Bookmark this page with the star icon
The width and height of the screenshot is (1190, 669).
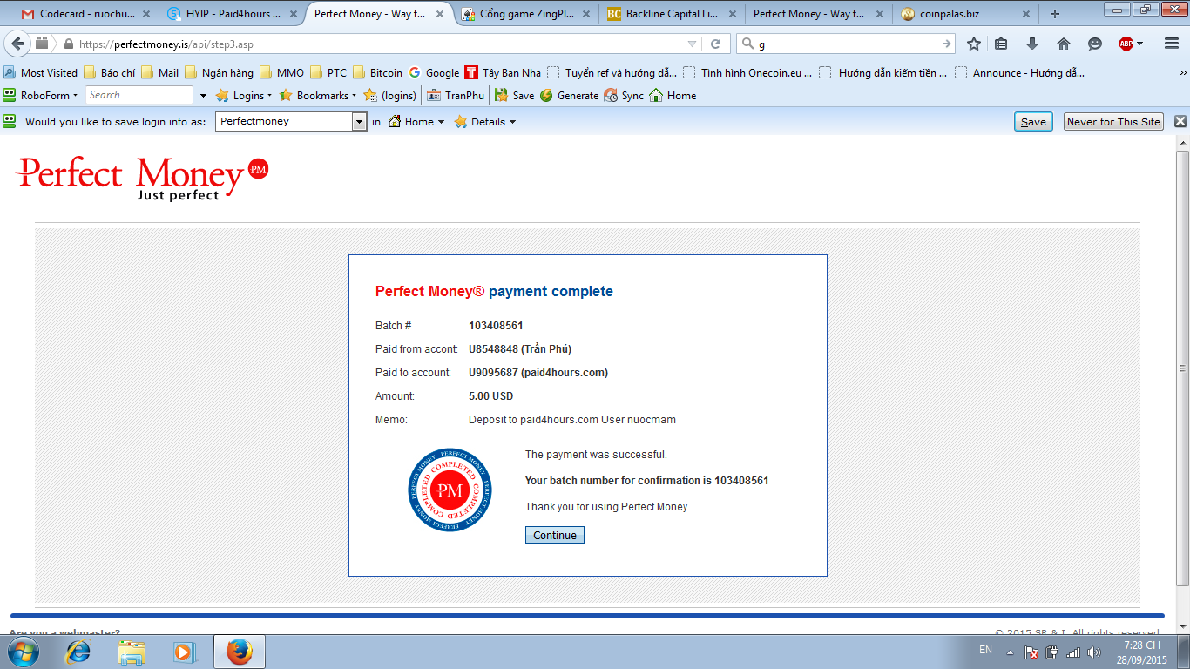974,44
